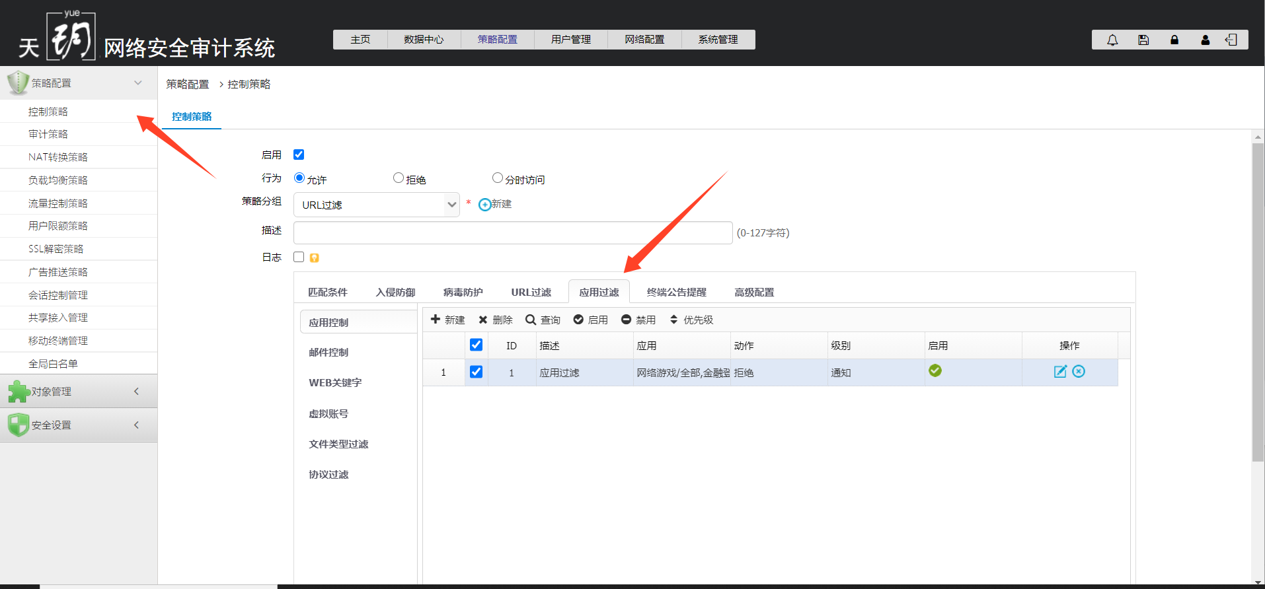Click the edit icon for row 1
The width and height of the screenshot is (1265, 589).
coord(1060,371)
